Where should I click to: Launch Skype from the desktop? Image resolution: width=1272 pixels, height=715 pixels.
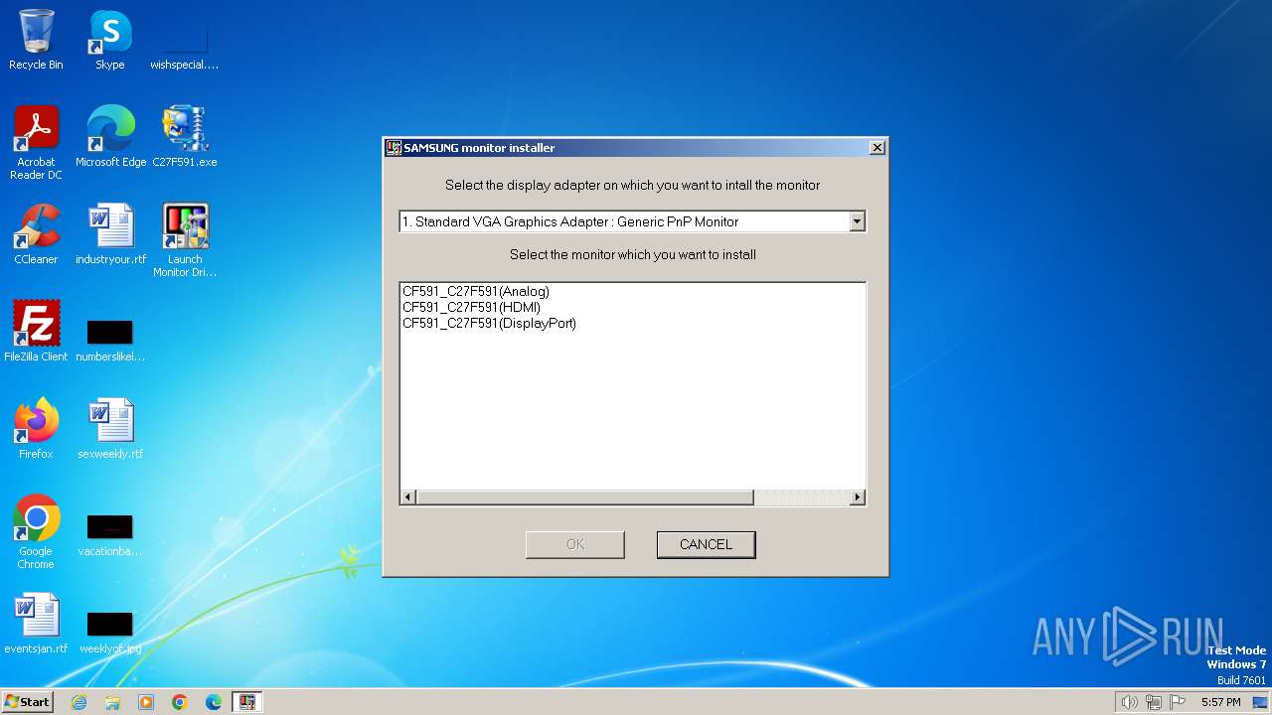[x=109, y=40]
